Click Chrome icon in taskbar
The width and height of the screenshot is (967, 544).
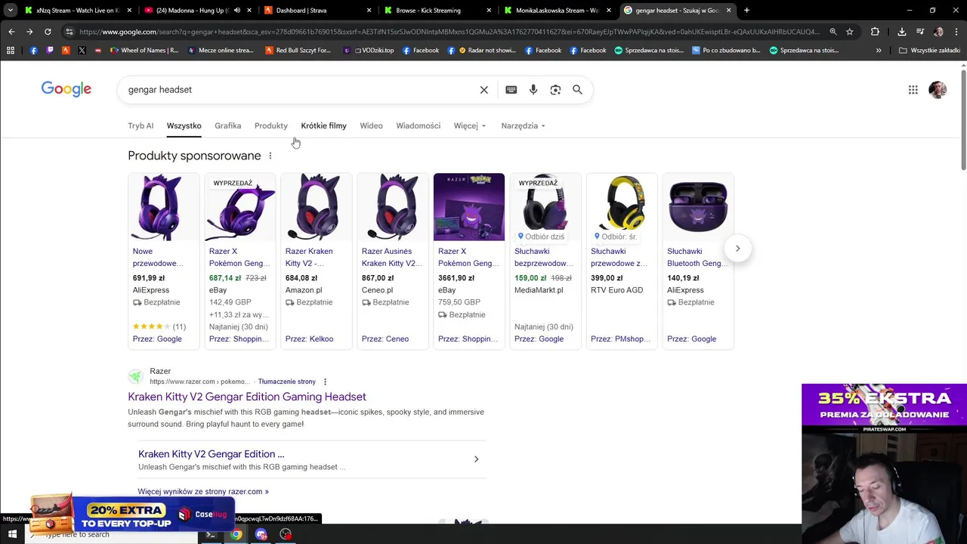click(x=236, y=534)
